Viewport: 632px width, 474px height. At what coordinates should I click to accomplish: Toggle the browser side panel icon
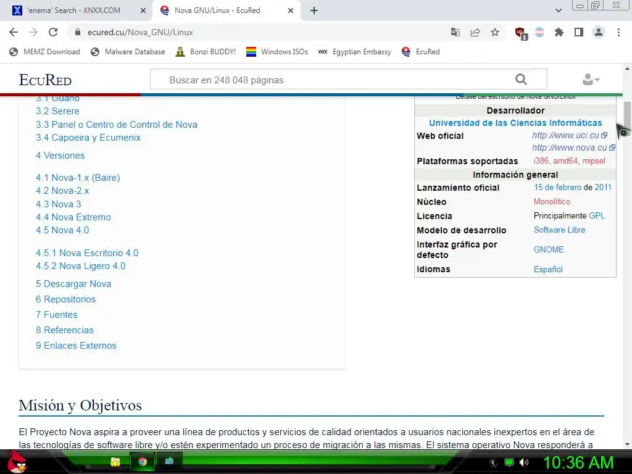579,32
